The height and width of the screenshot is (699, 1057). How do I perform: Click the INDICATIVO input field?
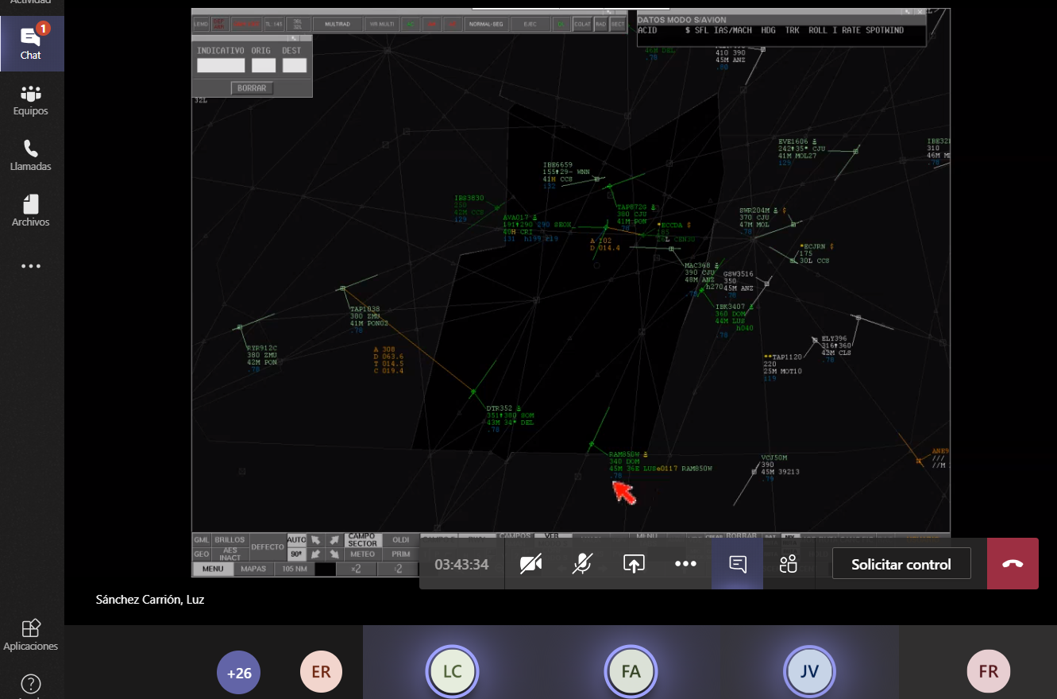coord(221,66)
